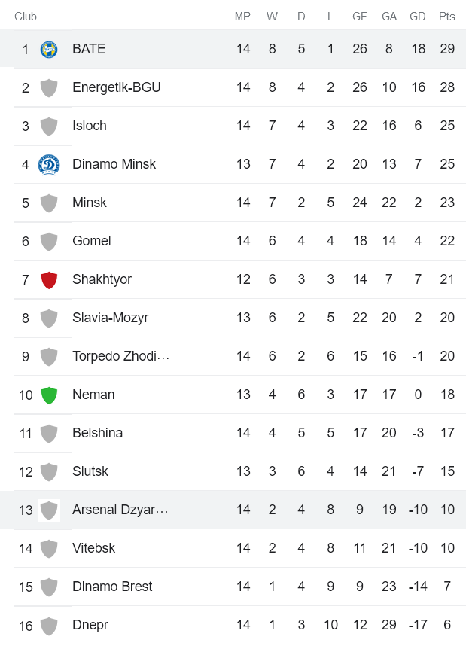466x649 pixels.
Task: Sort the table by GD column
Action: point(418,16)
